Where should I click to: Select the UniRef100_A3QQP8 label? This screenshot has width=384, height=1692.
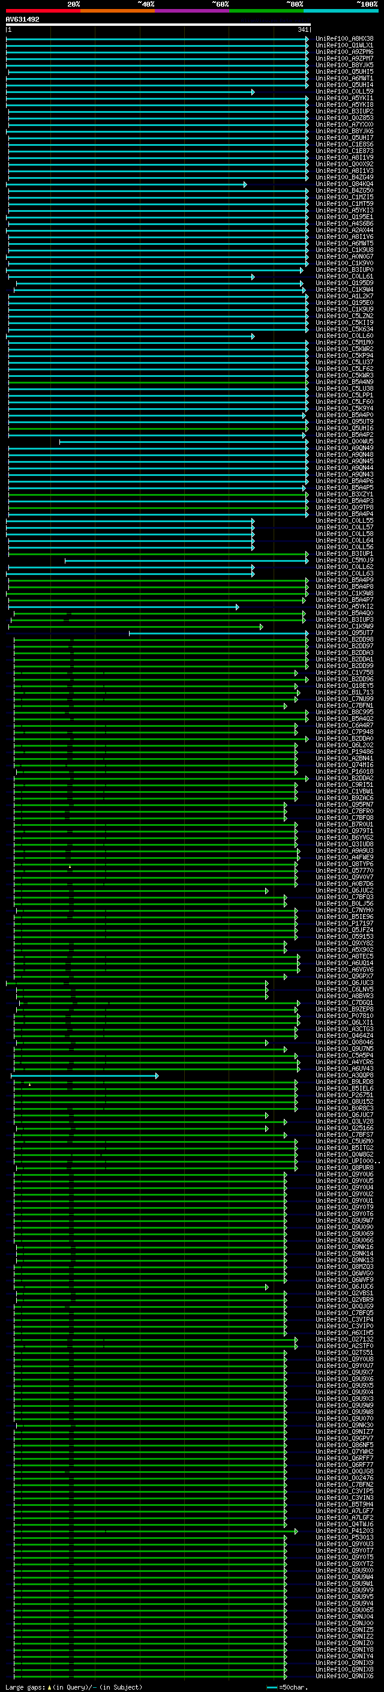pos(344,1076)
